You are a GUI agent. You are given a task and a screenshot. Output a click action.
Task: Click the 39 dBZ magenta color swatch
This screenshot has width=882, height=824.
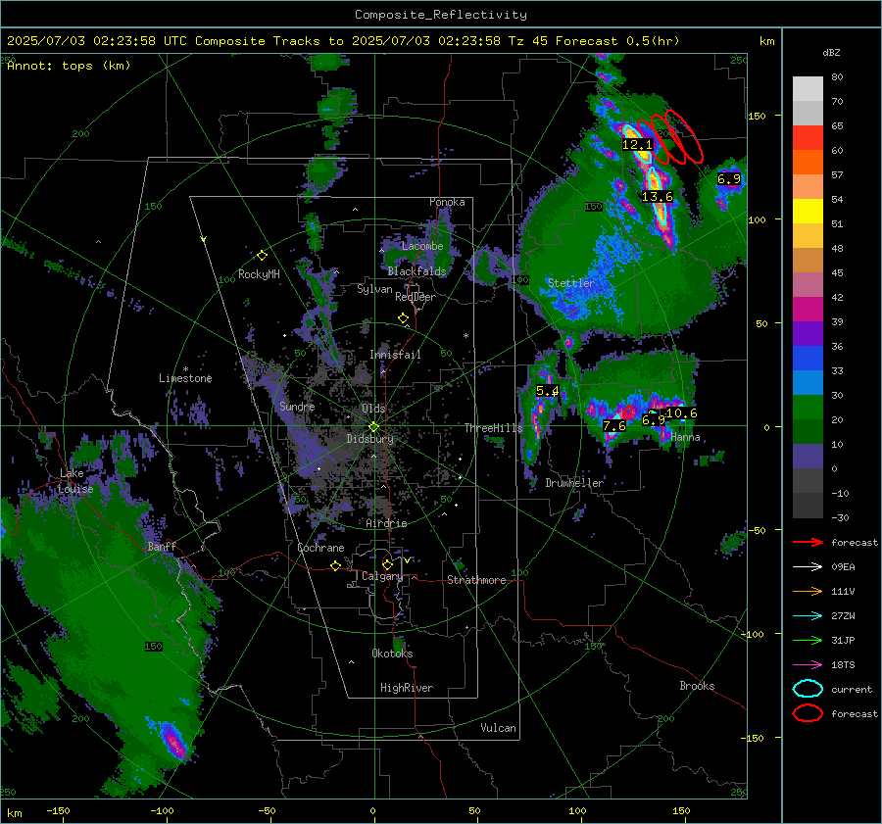808,309
